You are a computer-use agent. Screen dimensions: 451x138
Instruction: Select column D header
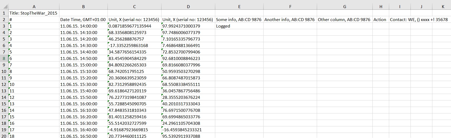point(188,7)
